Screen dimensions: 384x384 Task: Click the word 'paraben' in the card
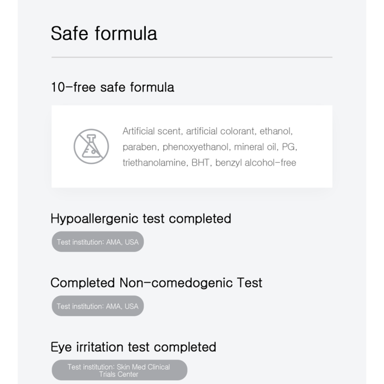[139, 147]
